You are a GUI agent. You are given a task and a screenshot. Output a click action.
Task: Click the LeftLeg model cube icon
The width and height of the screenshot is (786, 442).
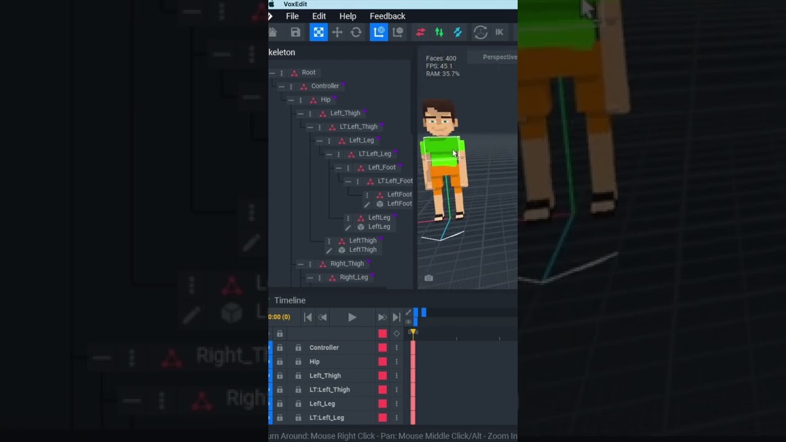point(360,227)
